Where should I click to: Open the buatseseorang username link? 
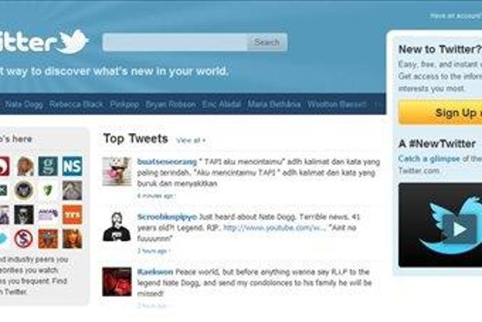click(x=167, y=162)
